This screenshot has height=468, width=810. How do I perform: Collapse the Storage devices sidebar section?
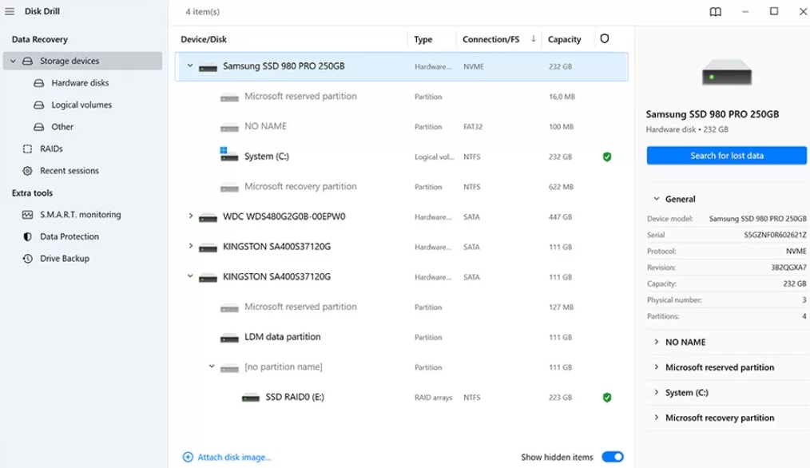[13, 61]
